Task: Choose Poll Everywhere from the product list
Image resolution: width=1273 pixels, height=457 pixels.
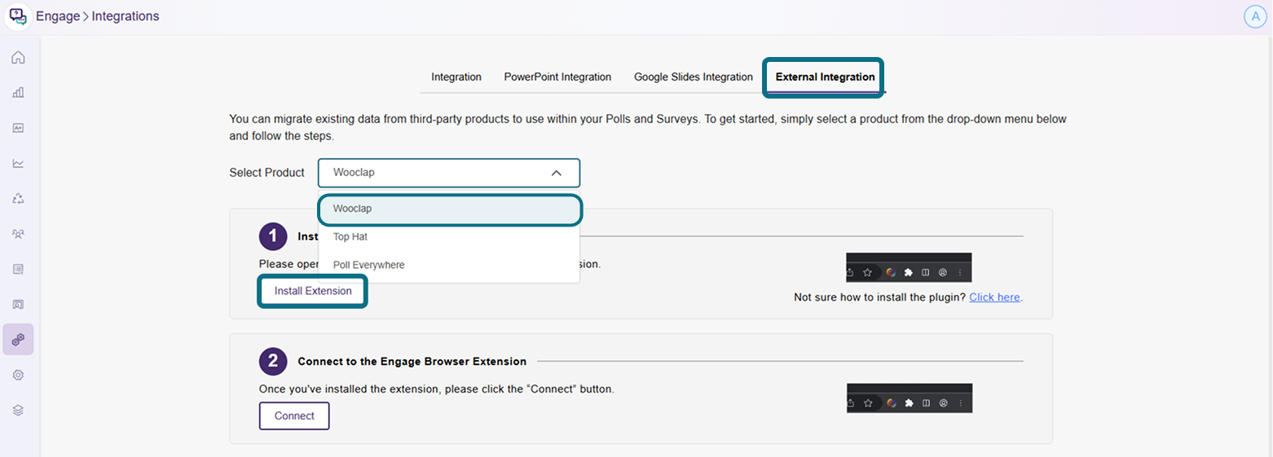Action: (449, 265)
